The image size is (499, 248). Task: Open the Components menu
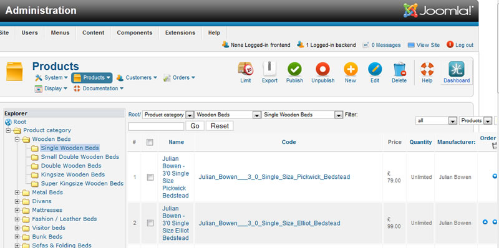135,33
